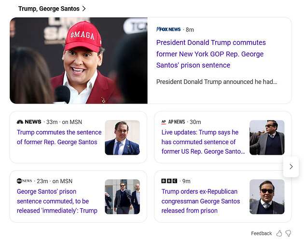Viewport: 304px width, 241px height.
Task: Open AP News live updates headline
Action: click(x=203, y=142)
